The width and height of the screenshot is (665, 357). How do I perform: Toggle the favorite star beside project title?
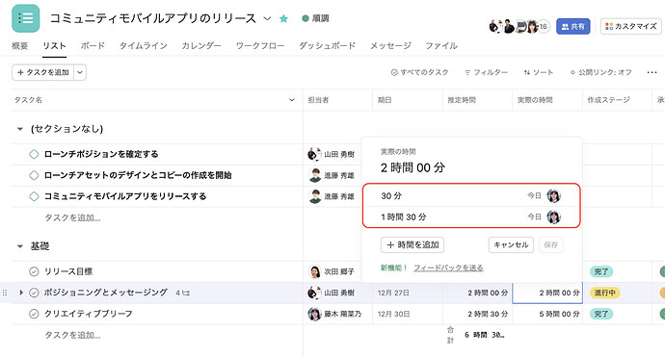283,18
